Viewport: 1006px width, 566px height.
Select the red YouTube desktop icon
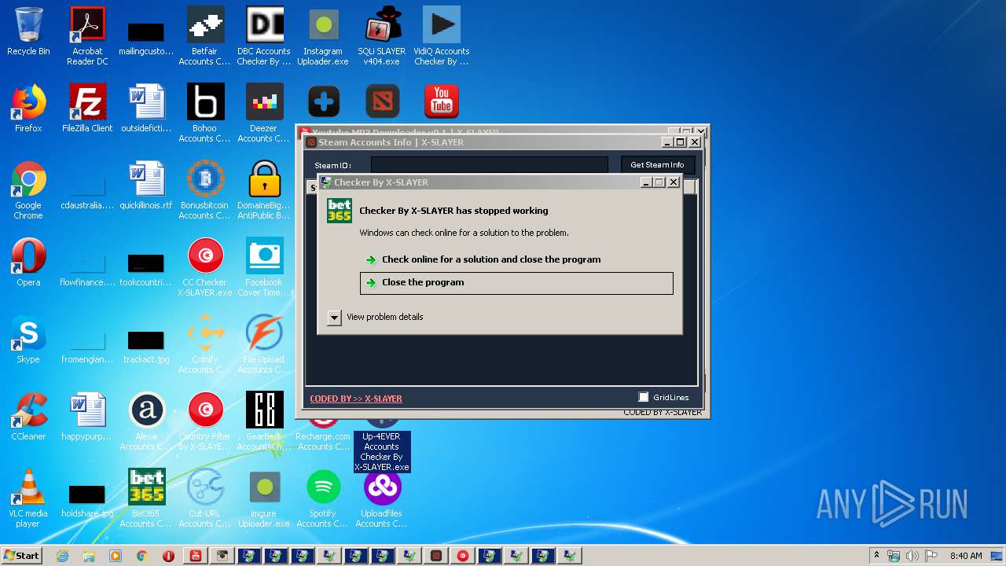[x=441, y=102]
